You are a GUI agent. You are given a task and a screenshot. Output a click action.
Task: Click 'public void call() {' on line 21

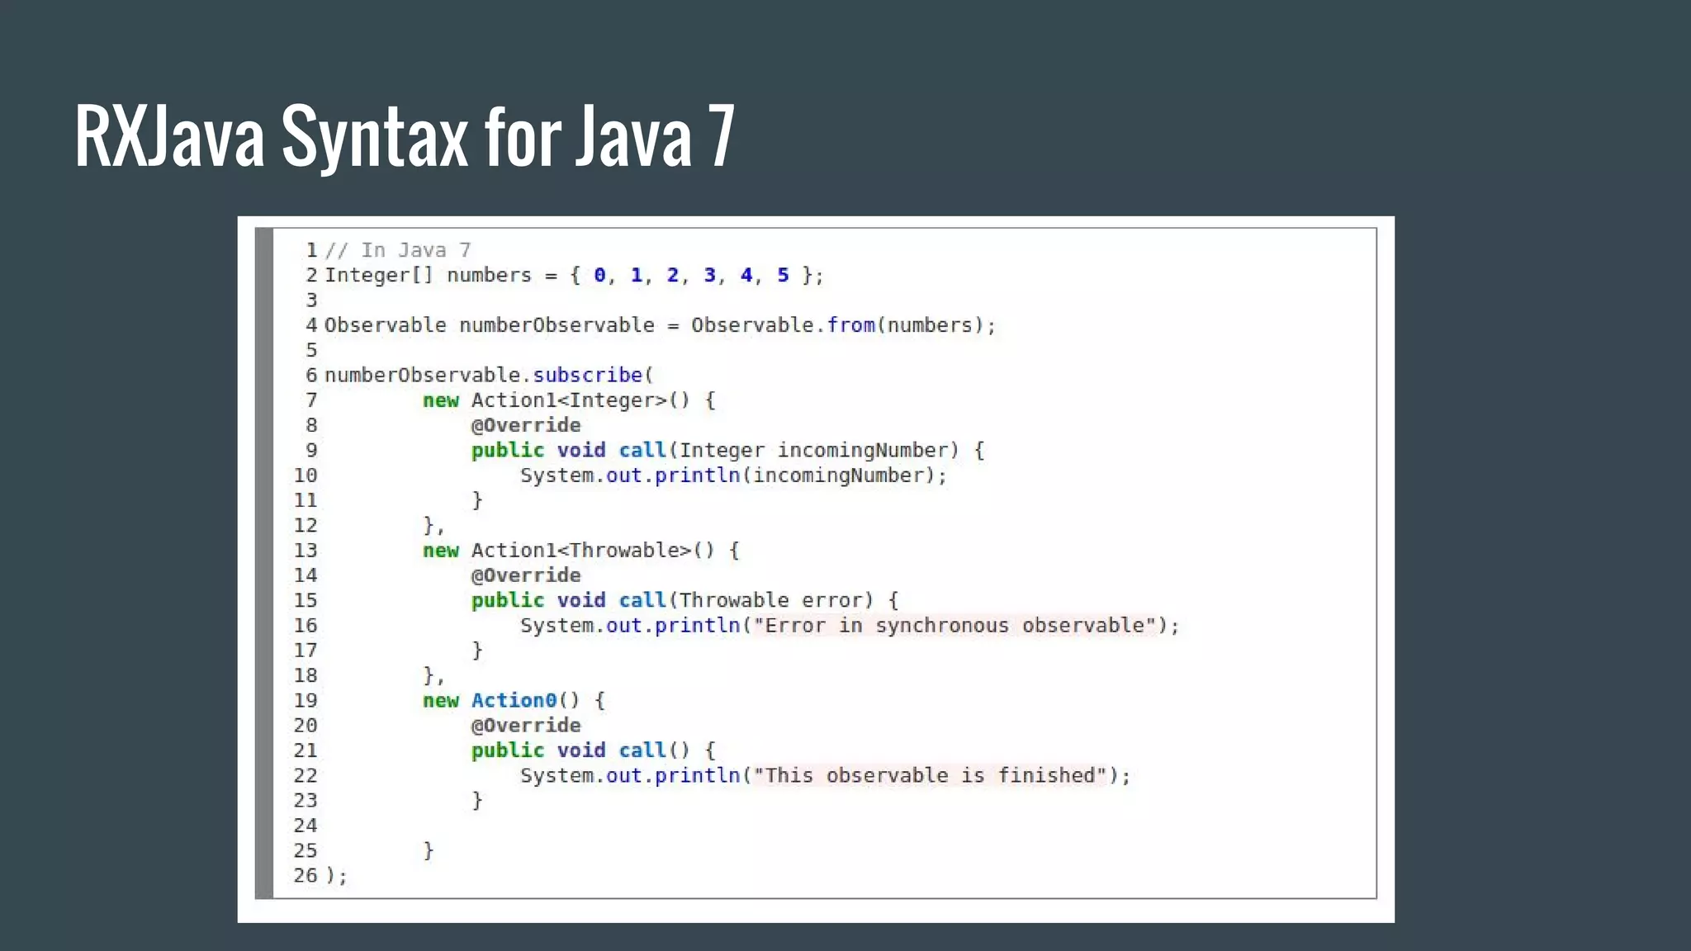(593, 750)
